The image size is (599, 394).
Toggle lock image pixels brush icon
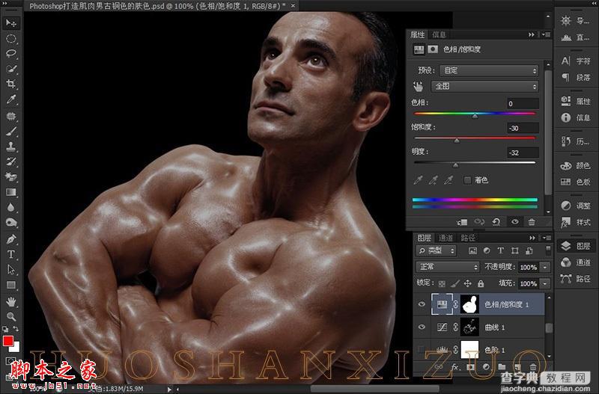click(455, 283)
